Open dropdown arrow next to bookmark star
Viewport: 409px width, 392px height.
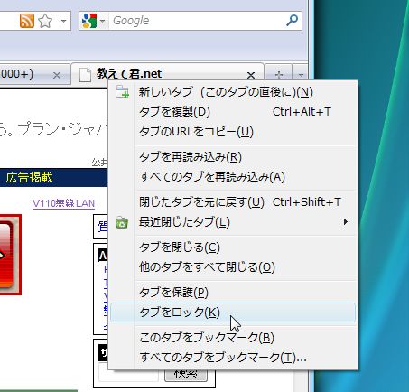click(63, 21)
